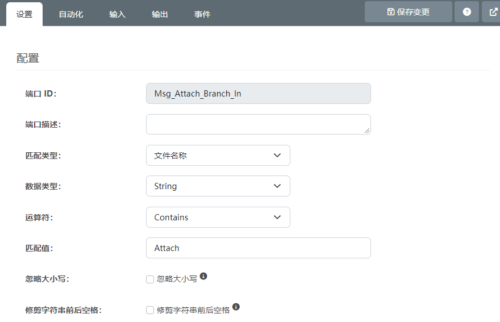Click the 运算符 label
500x322 pixels.
coord(39,218)
